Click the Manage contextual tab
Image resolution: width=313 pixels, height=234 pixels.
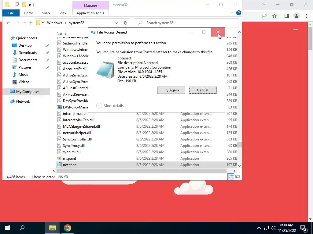tap(90, 5)
